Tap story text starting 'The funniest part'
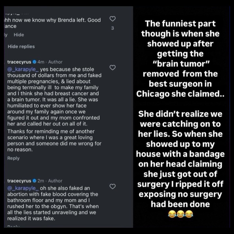Image resolution: width=234 pixels, height=234 pixels. 180,59
